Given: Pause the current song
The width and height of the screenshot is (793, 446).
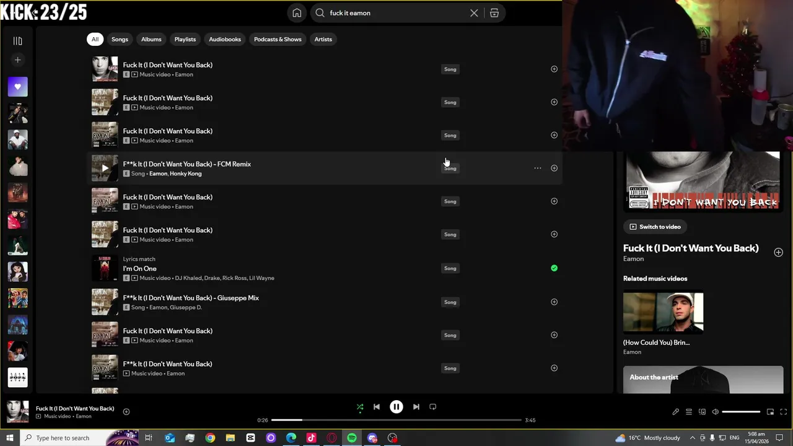Looking at the screenshot, I should coord(396,407).
